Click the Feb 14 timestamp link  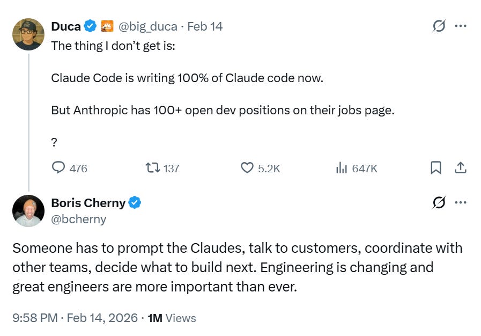click(x=205, y=26)
